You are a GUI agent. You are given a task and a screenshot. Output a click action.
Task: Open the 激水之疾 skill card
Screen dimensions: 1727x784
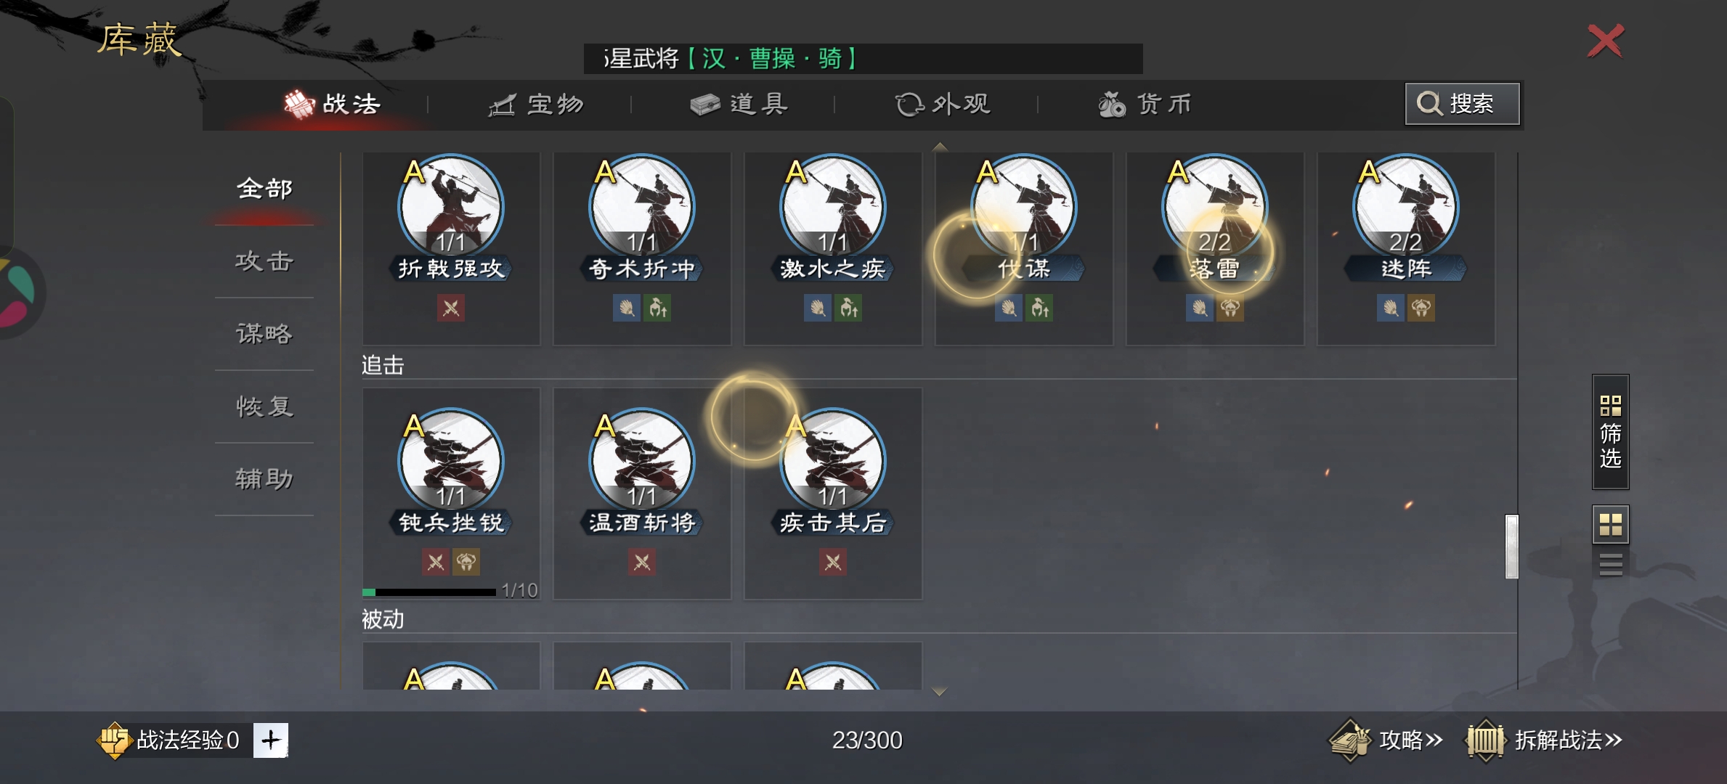pyautogui.click(x=833, y=248)
